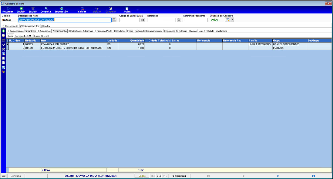The height and width of the screenshot is (179, 333).
Task: Go to last record navigation arrow
Action: 313,176
